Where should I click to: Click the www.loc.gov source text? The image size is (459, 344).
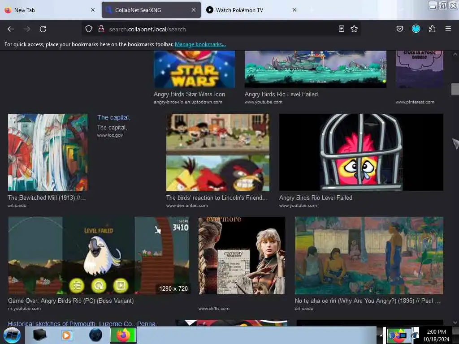(x=110, y=135)
